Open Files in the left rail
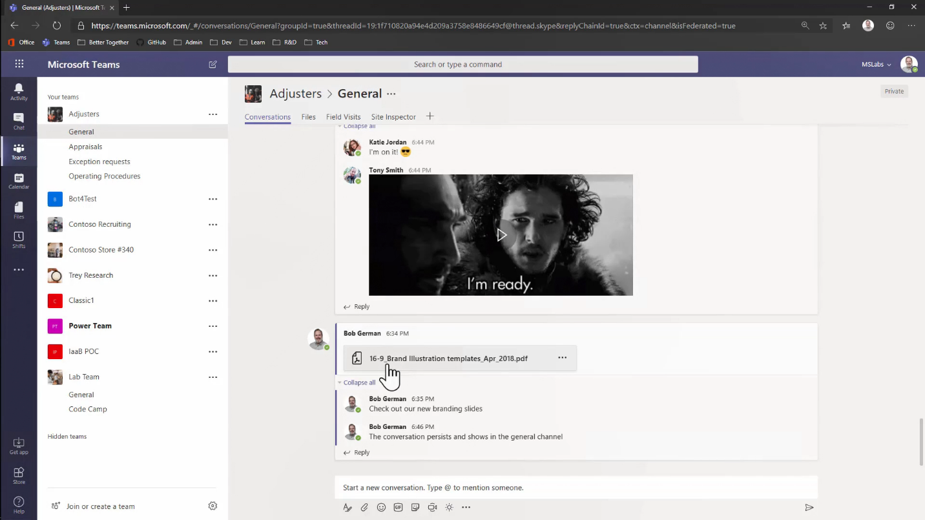This screenshot has width=925, height=520. pyautogui.click(x=19, y=211)
